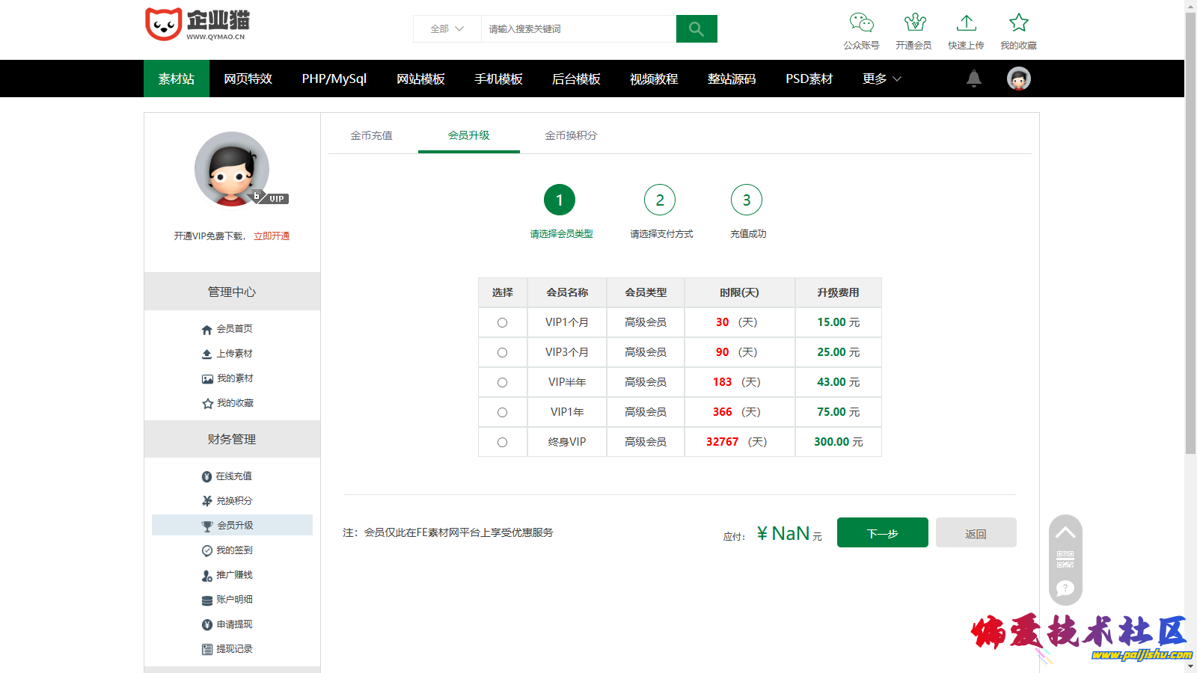Open the floating QR code icon
1197x673 pixels.
pyautogui.click(x=1065, y=559)
